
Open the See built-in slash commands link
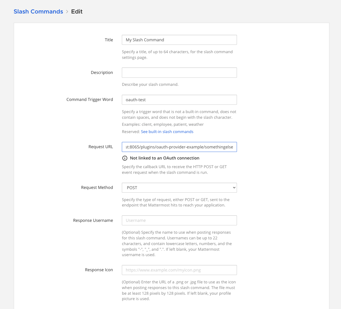click(x=167, y=132)
